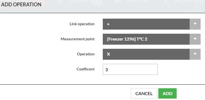The width and height of the screenshot is (205, 100).
Task: Click the faded METROLOGY tab label
Action: pyautogui.click(x=189, y=1)
